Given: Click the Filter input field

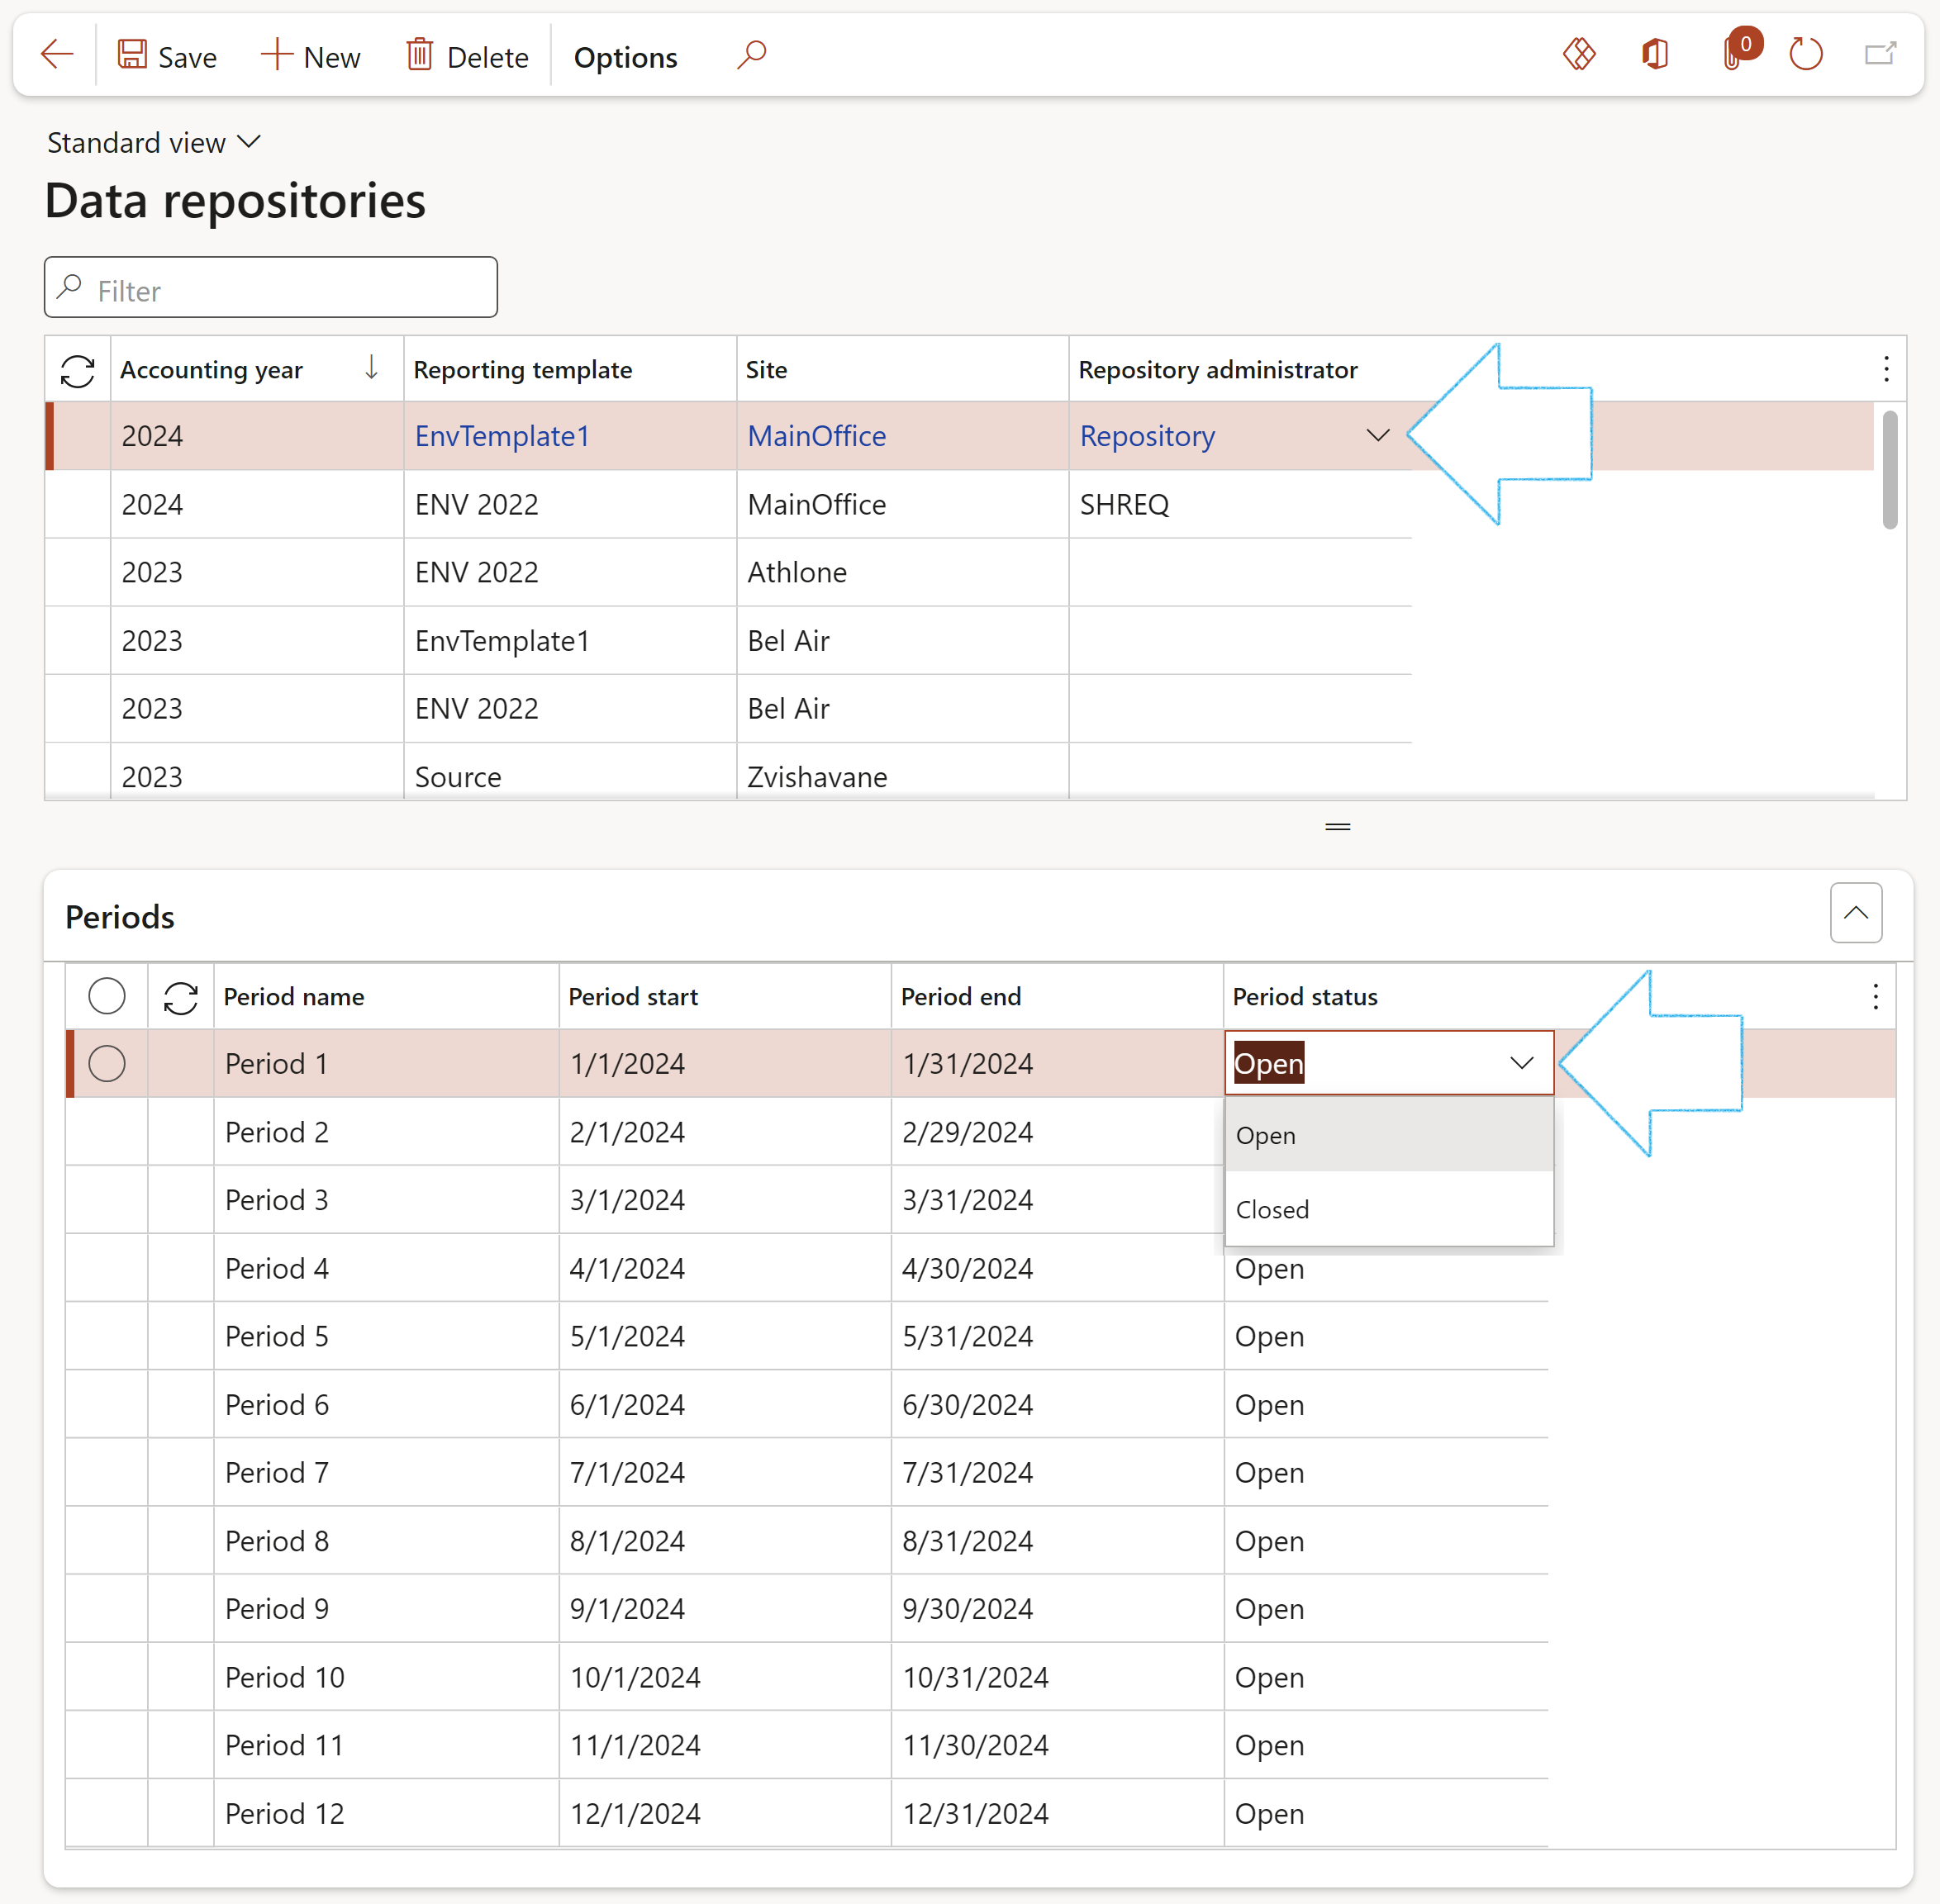Looking at the screenshot, I should [x=271, y=287].
